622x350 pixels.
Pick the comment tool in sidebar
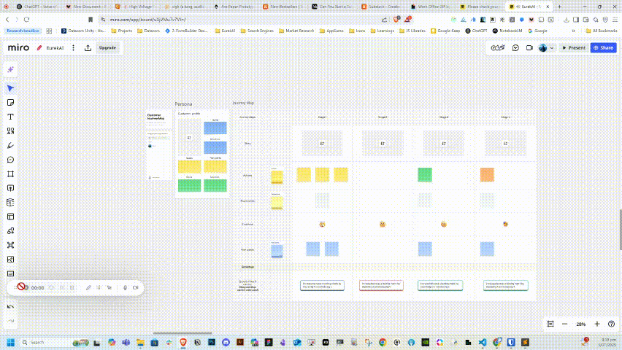(11, 160)
